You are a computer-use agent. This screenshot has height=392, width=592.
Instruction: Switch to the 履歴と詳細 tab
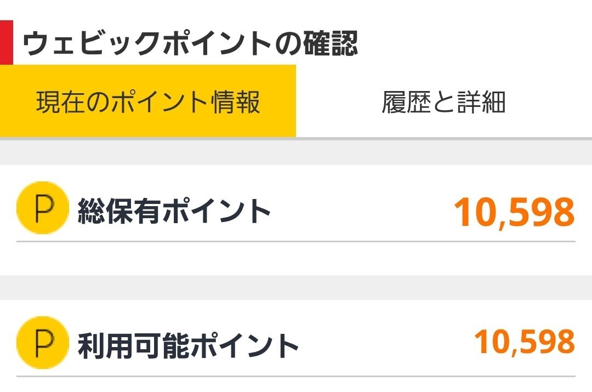443,101
